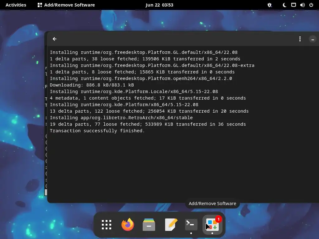The height and width of the screenshot is (239, 319).
Task: Open the Files manager in dock
Action: pyautogui.click(x=149, y=225)
